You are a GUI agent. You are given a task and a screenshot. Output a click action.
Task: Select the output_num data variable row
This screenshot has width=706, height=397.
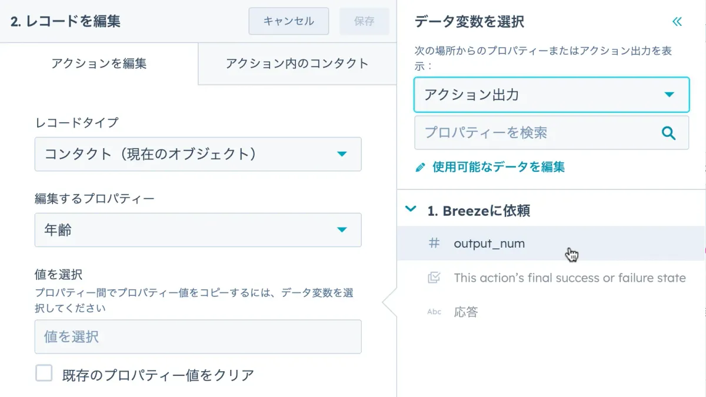(x=488, y=243)
